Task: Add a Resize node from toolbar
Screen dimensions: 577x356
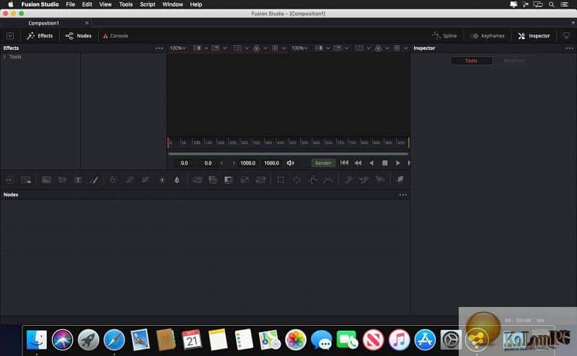Action: (x=245, y=180)
